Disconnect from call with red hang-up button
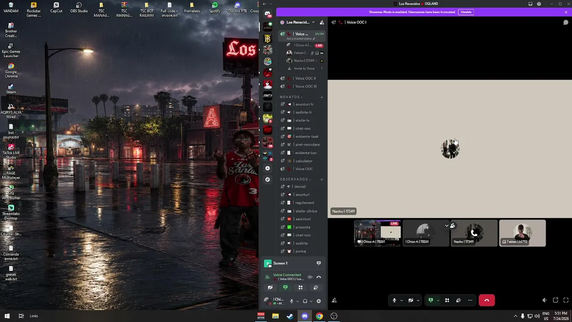The height and width of the screenshot is (322, 572). coord(487,300)
